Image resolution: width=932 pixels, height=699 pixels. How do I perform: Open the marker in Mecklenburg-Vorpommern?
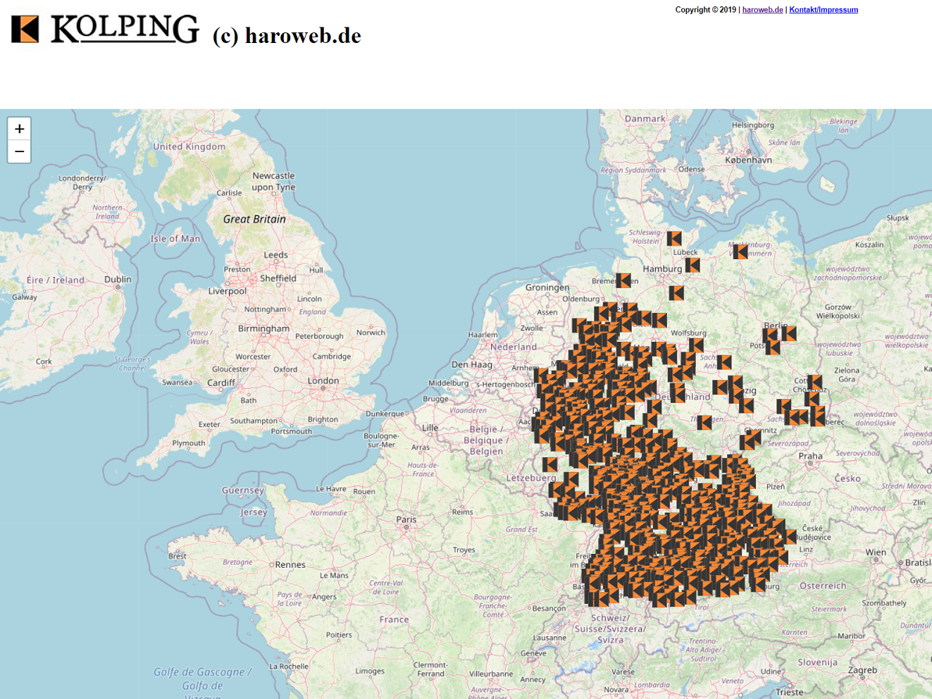(740, 252)
